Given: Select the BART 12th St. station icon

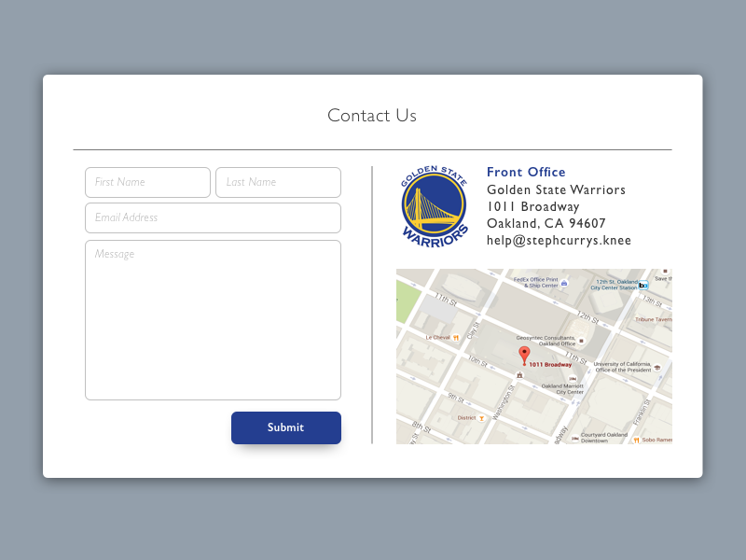Looking at the screenshot, I should click(643, 285).
